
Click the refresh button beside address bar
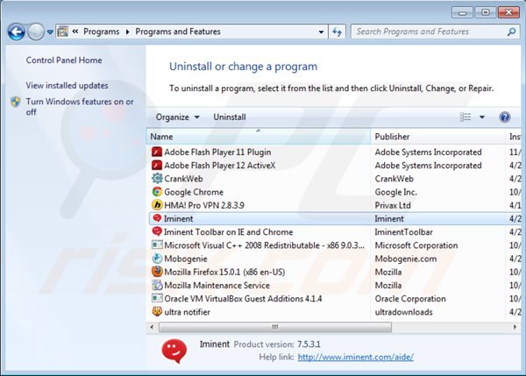click(338, 32)
